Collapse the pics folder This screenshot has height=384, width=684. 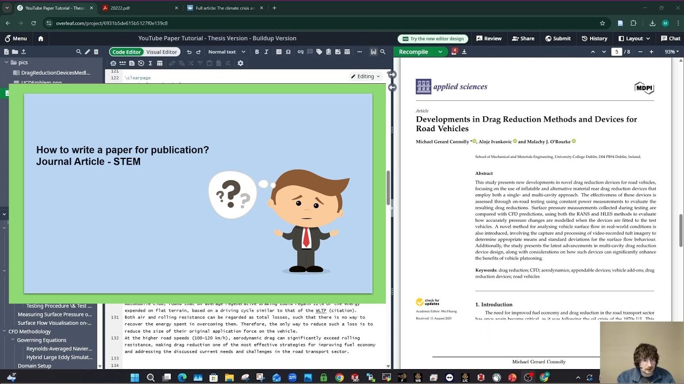pyautogui.click(x=6, y=62)
